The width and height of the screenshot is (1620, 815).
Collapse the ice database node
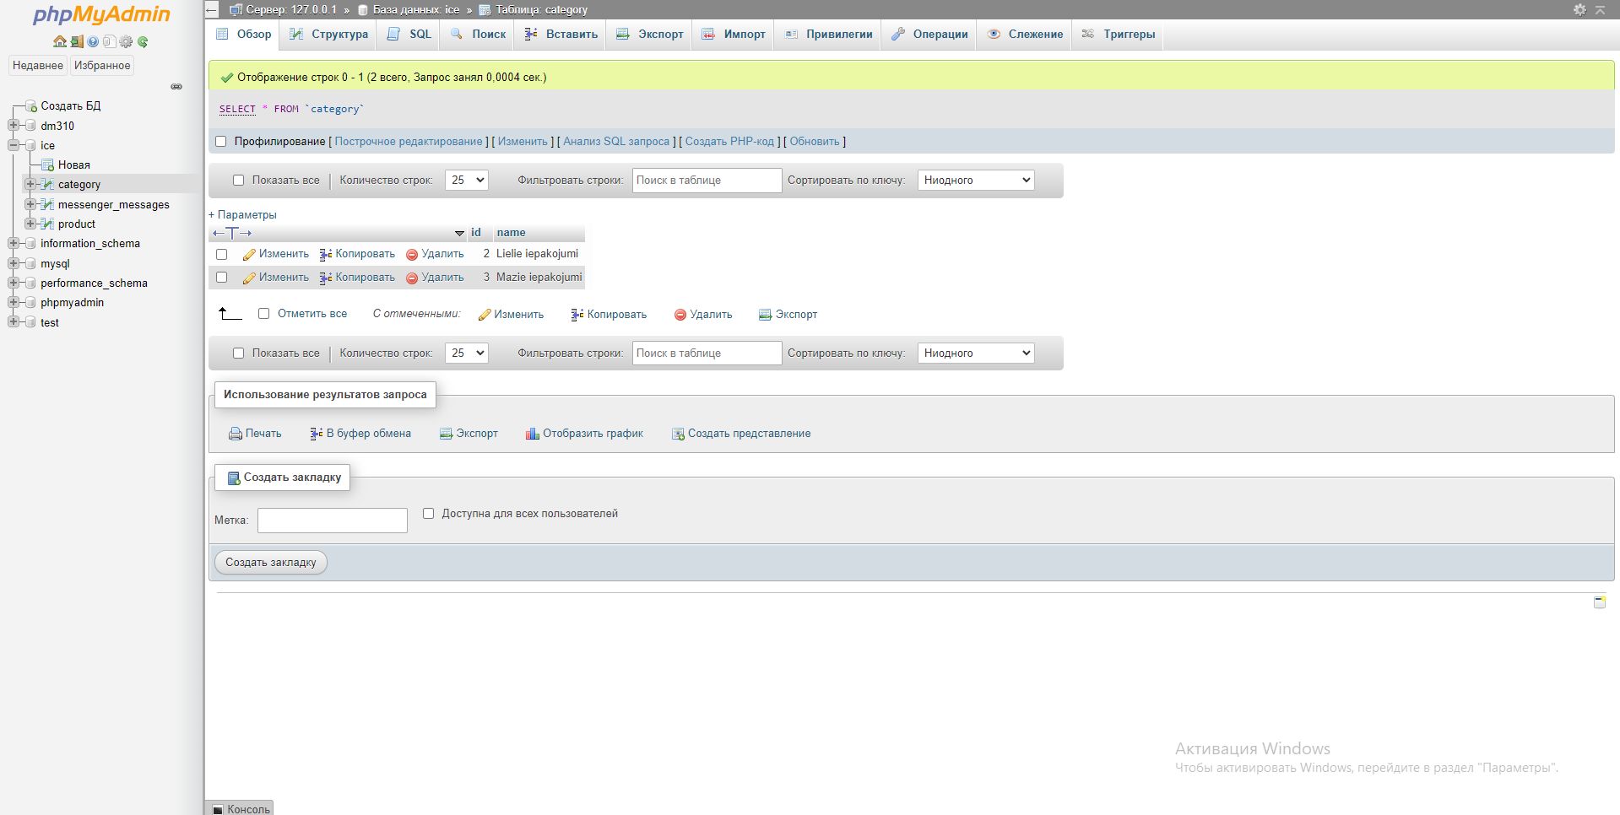[13, 145]
